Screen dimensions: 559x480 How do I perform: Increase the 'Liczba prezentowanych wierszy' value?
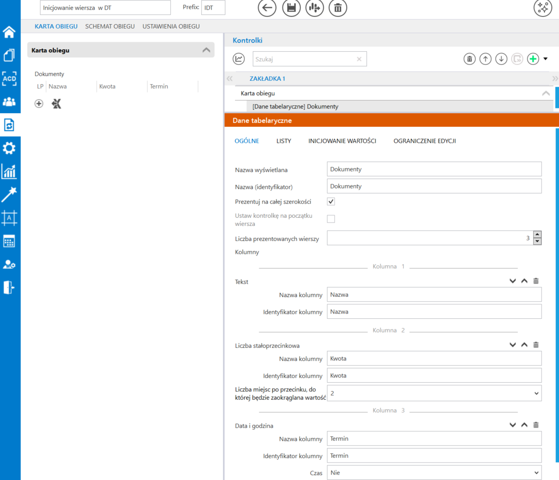point(537,234)
